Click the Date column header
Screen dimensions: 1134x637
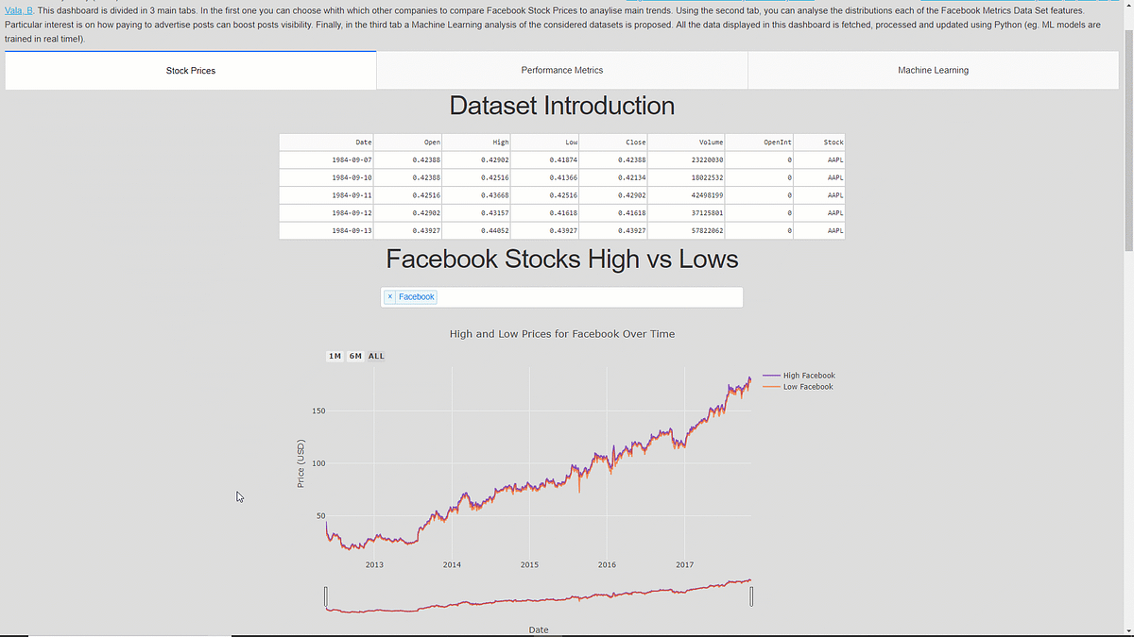(364, 142)
